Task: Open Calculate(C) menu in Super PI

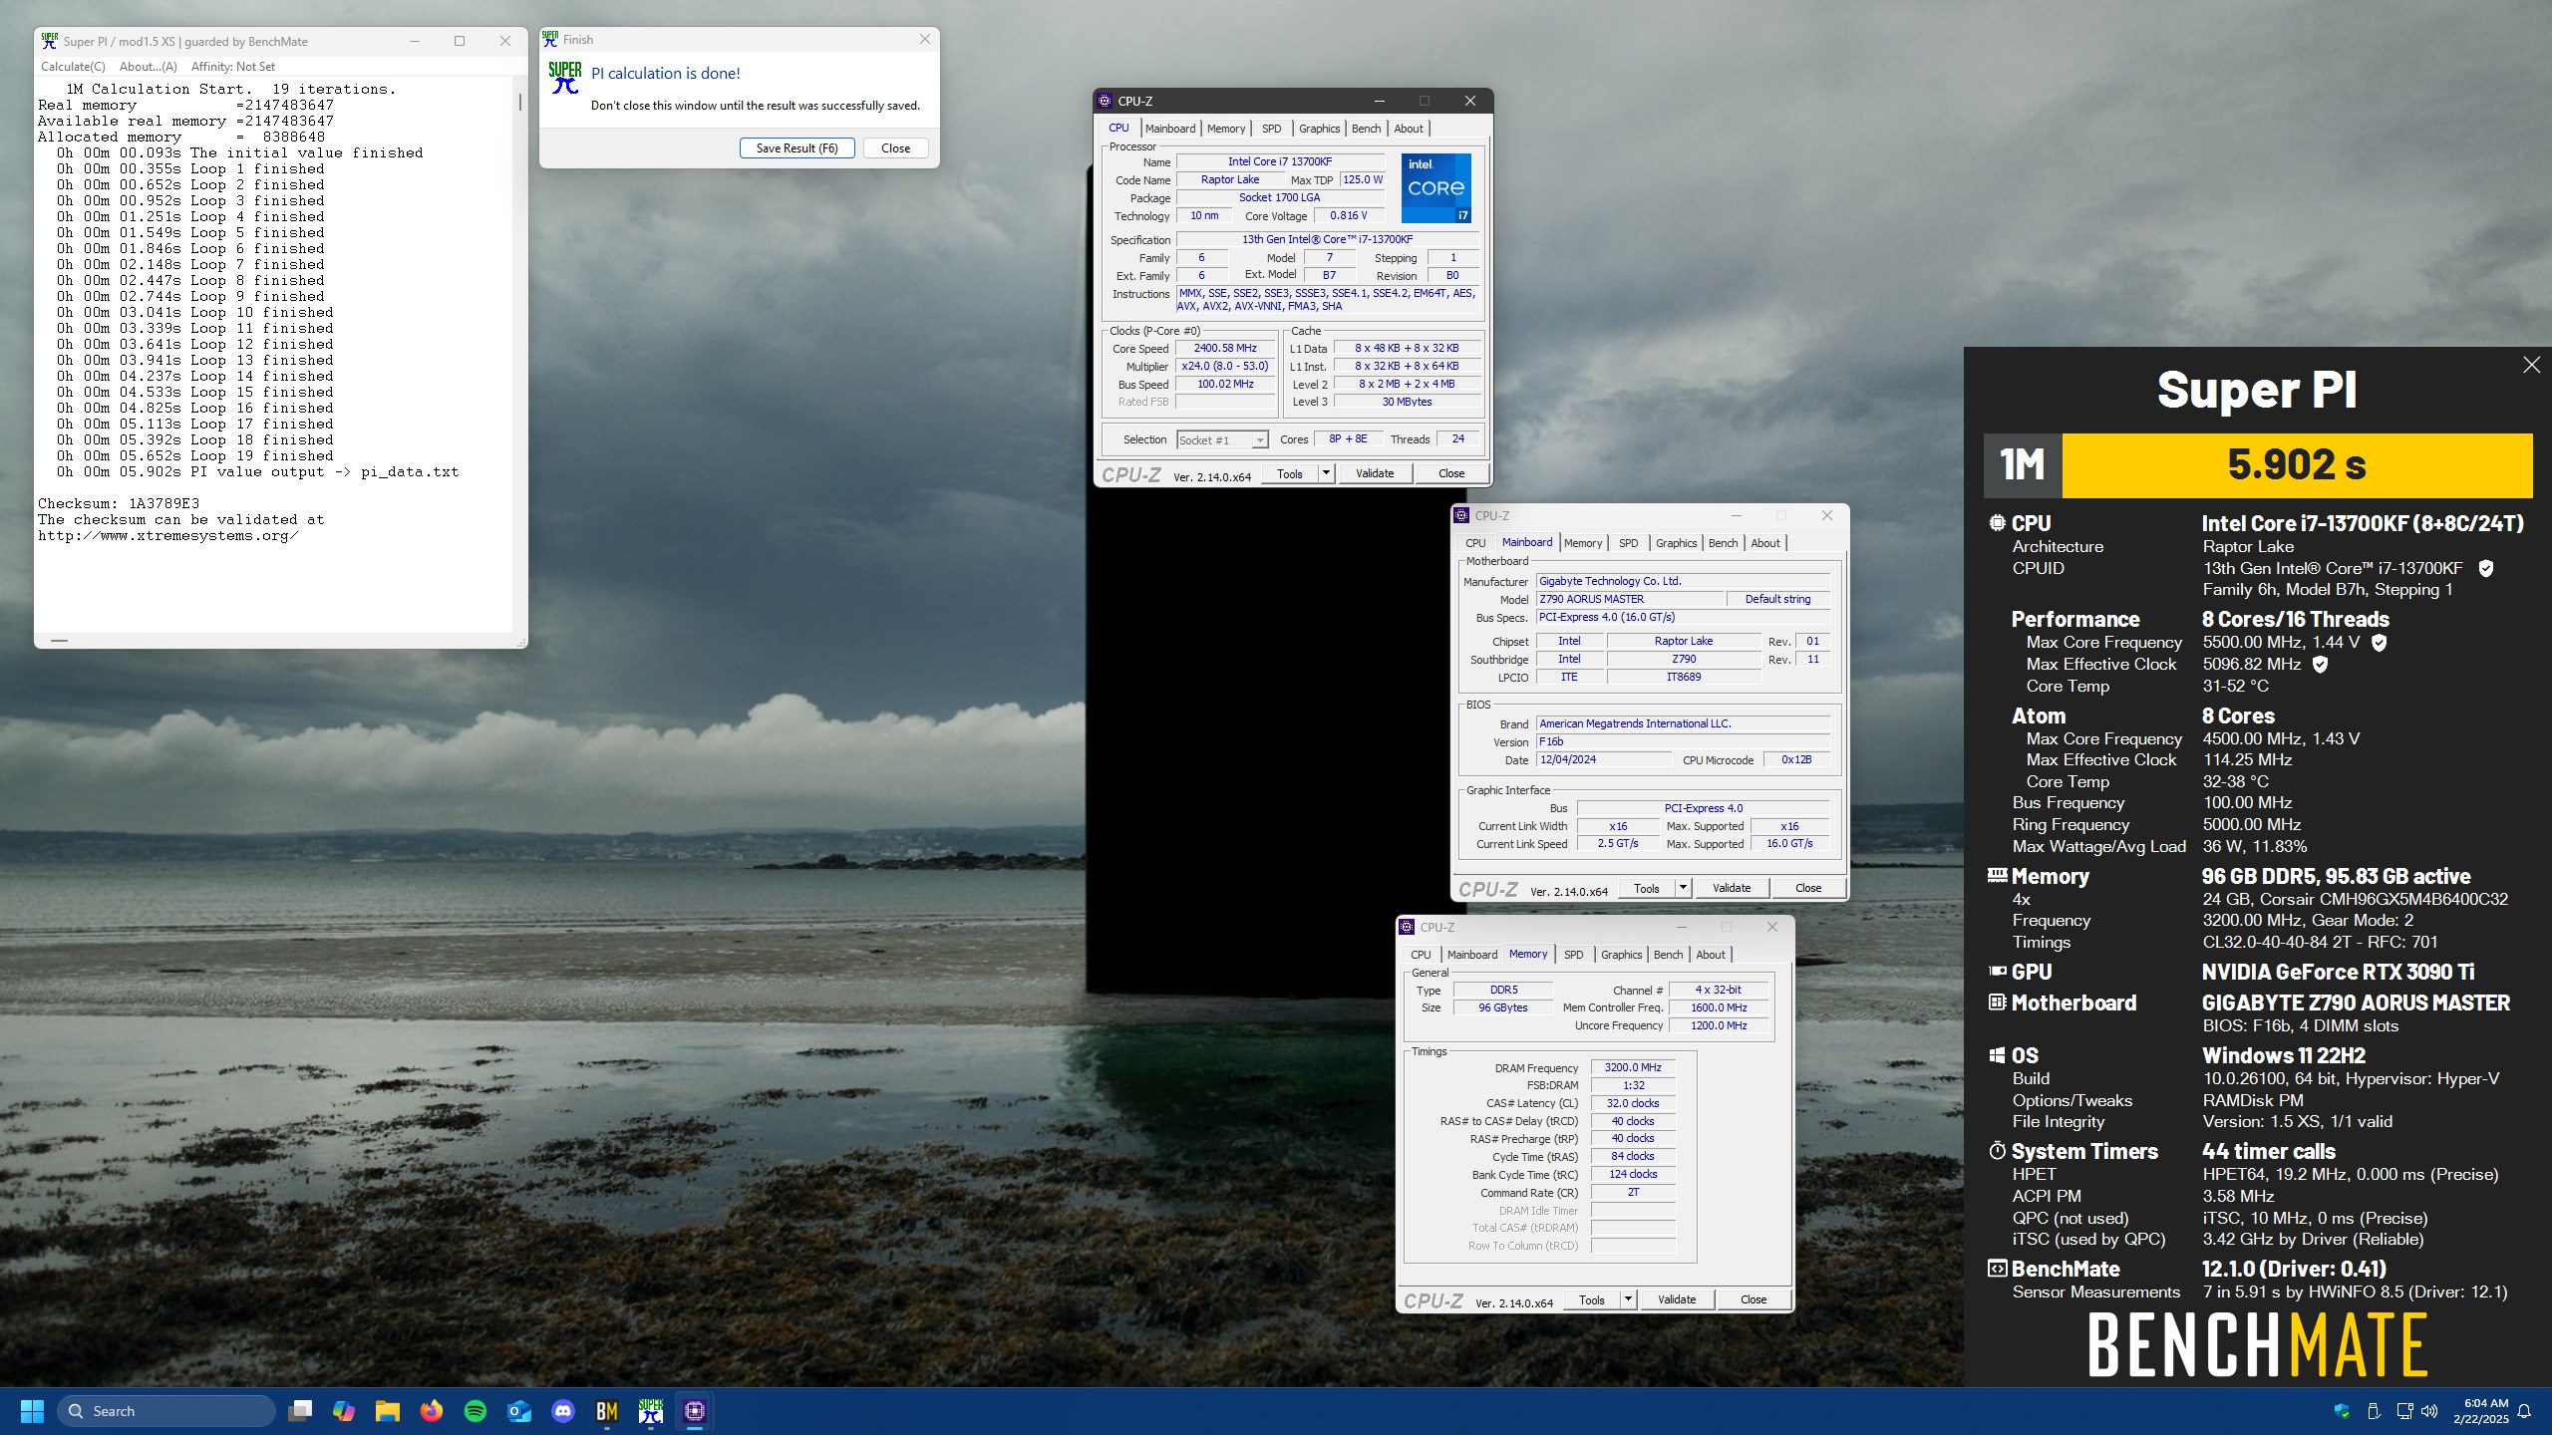Action: pyautogui.click(x=73, y=67)
